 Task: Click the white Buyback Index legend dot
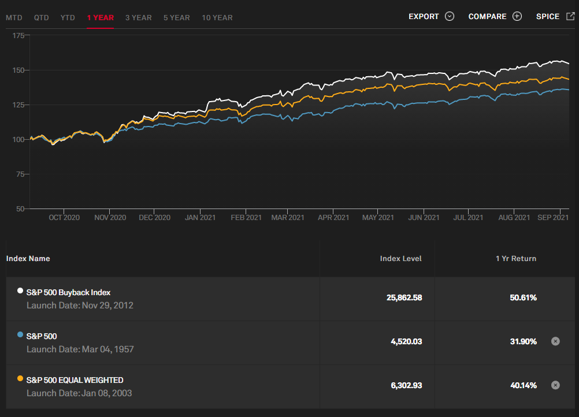[x=20, y=291]
